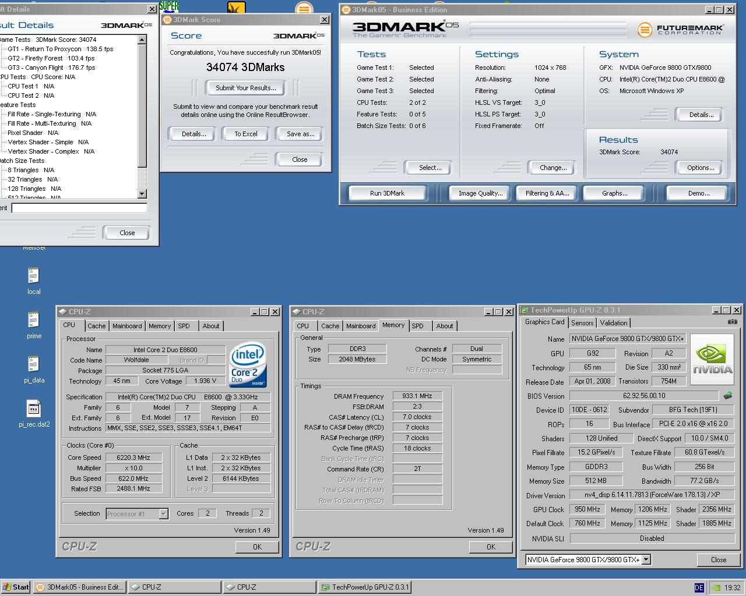This screenshot has height=596, width=746.
Task: Click the result details scrollbar down arrow
Action: [x=142, y=193]
